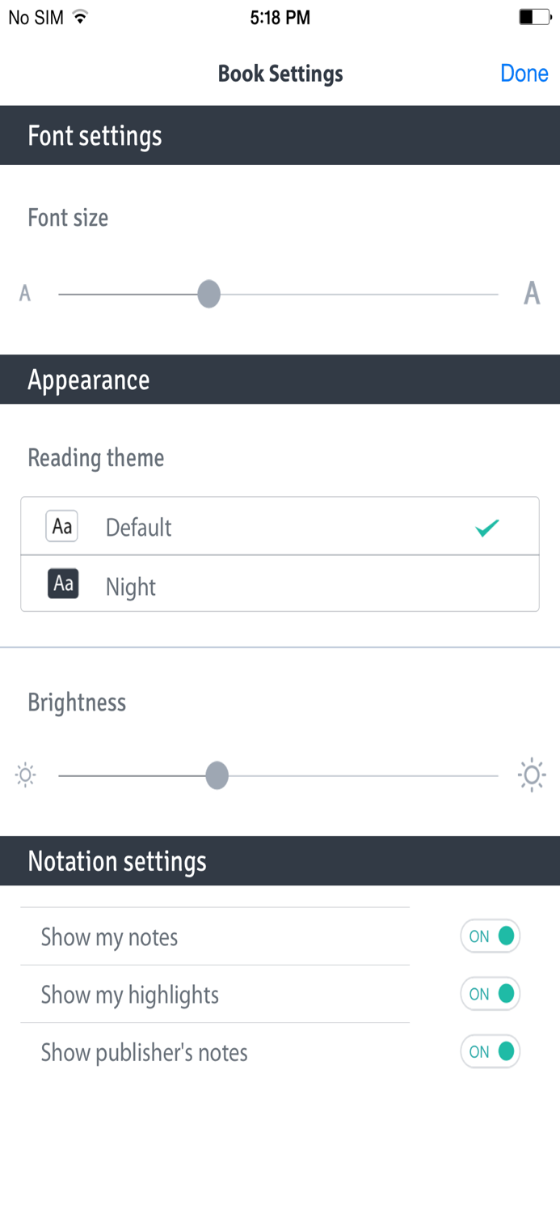Click the font size slider handle
The image size is (560, 1214).
tap(209, 294)
